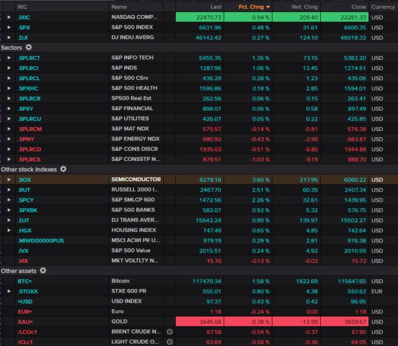398x346 pixels.
Task: Sort by the Name column header
Action: pos(119,7)
